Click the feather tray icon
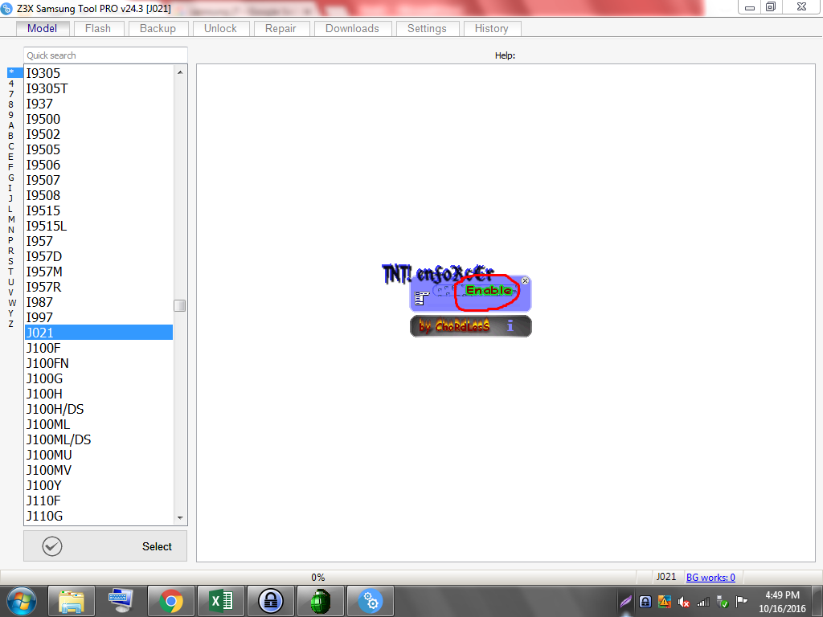Image resolution: width=823 pixels, height=617 pixels. coord(625,601)
